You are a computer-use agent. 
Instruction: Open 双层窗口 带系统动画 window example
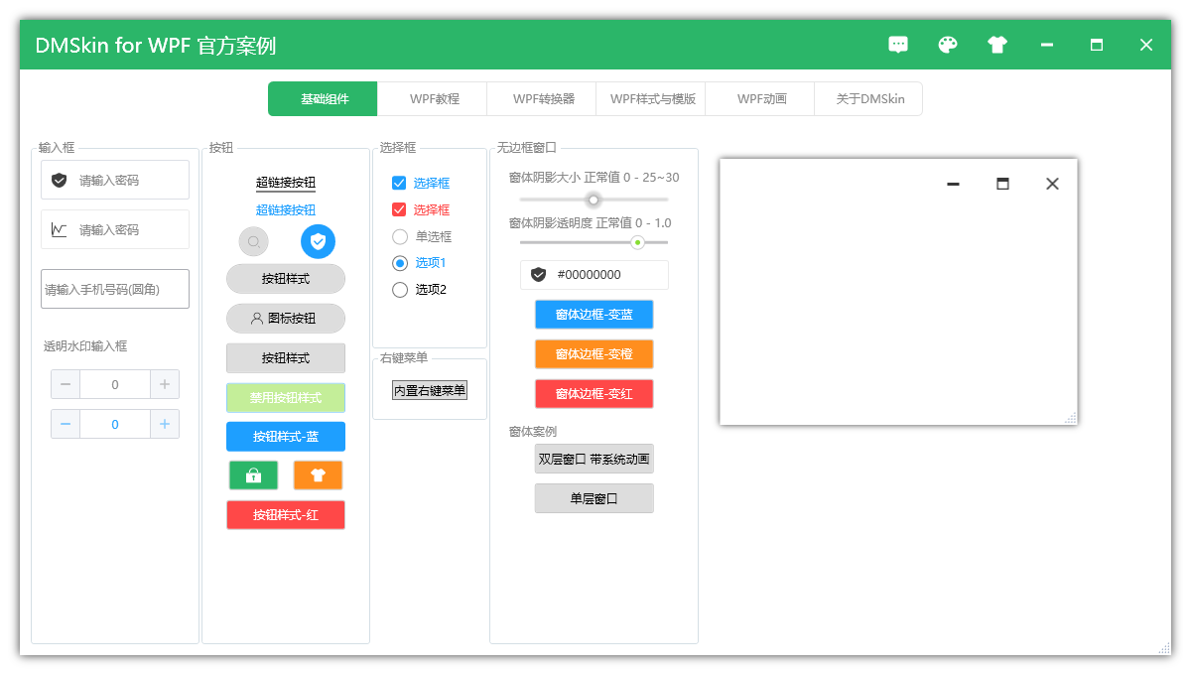pyautogui.click(x=595, y=460)
